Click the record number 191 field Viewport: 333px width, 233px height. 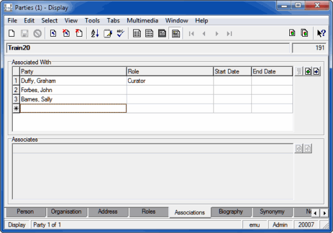click(309, 48)
